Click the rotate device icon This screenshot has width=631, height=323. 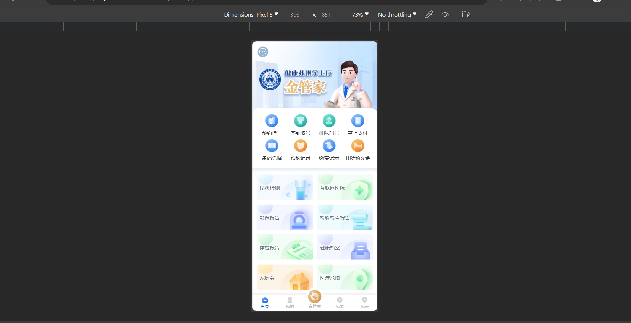coord(466,14)
